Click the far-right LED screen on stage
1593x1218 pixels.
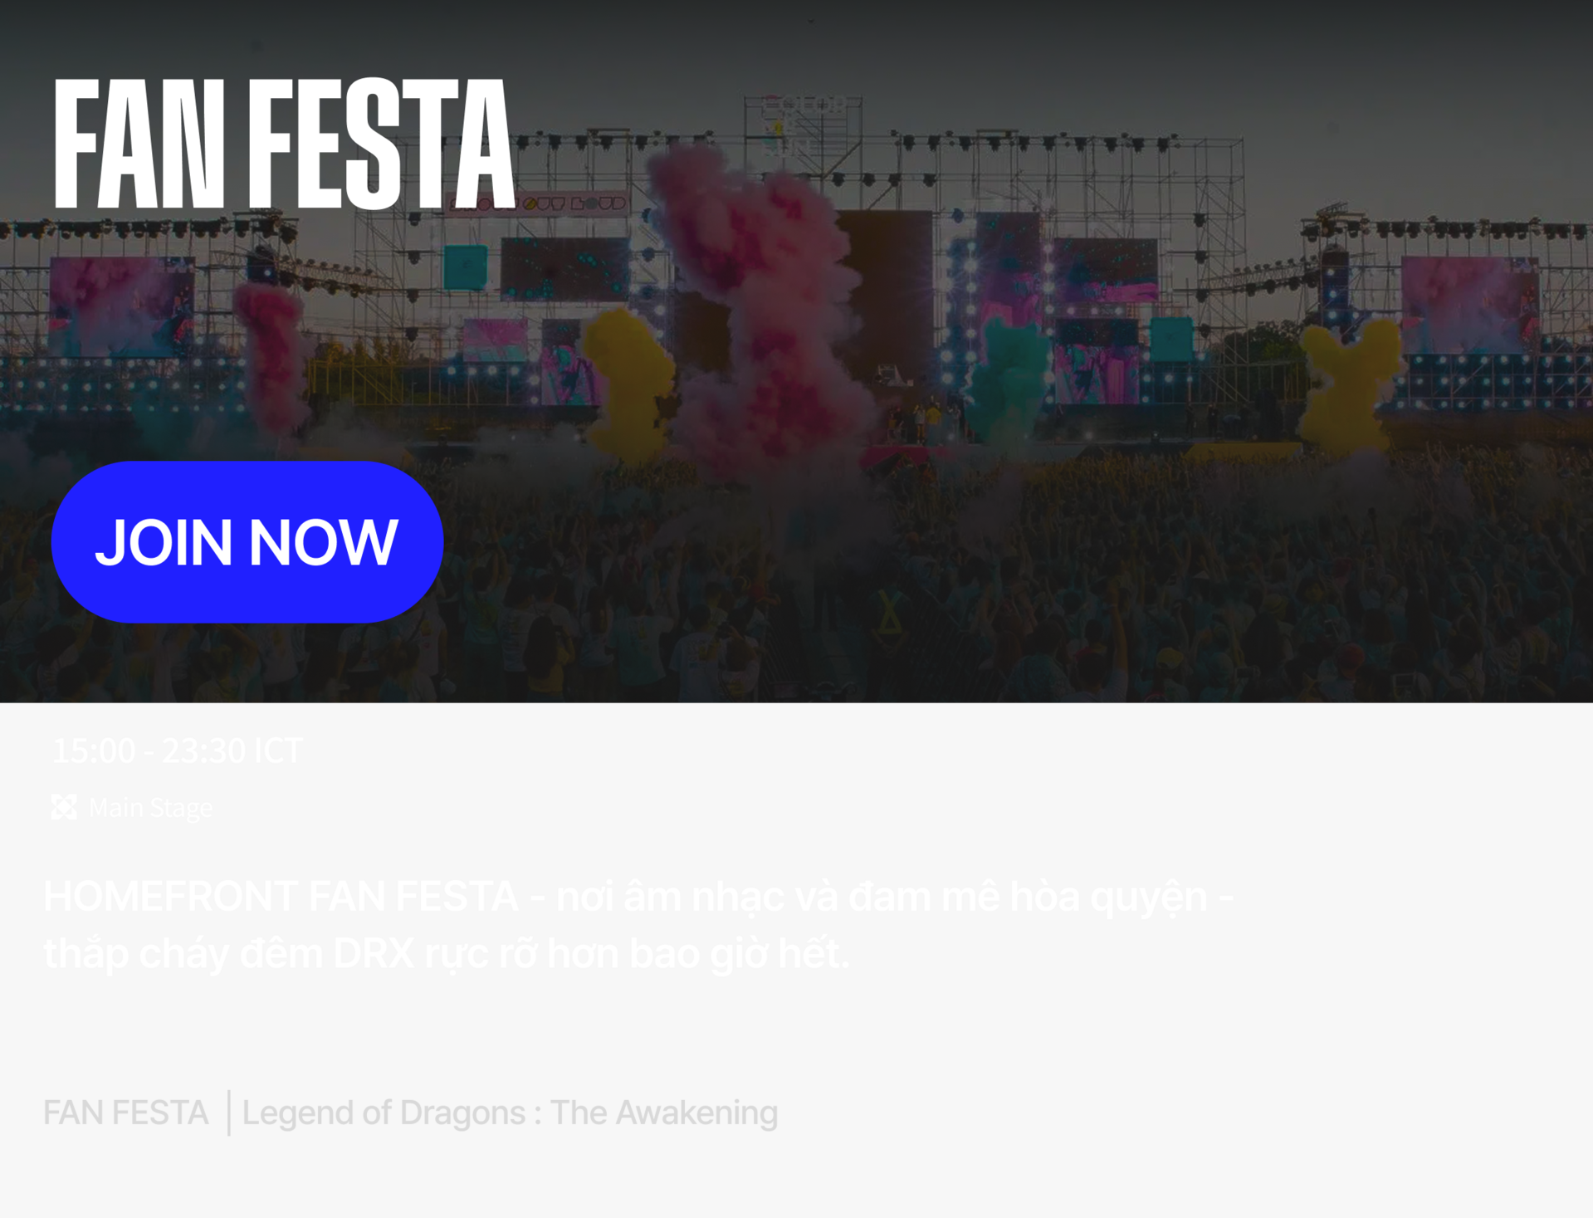pos(1469,304)
